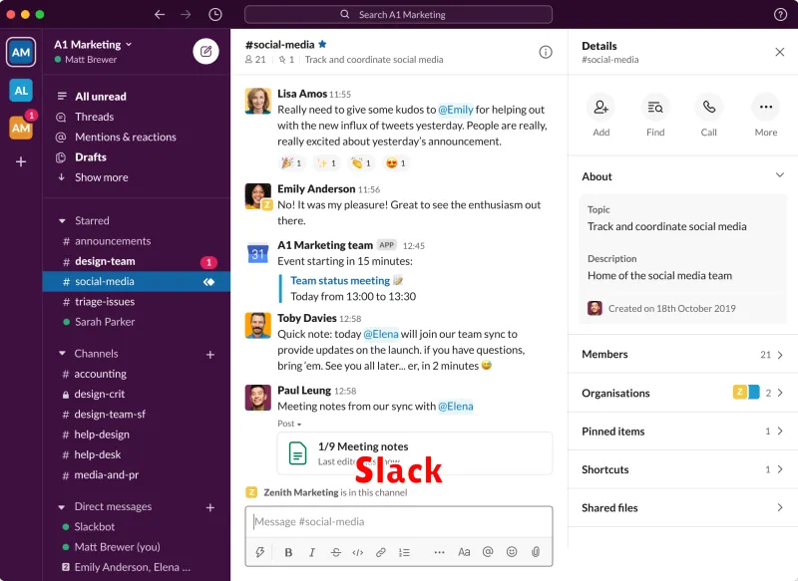Open more formatting options ellipsis in composer
Image resolution: width=798 pixels, height=581 pixels.
pyautogui.click(x=439, y=552)
